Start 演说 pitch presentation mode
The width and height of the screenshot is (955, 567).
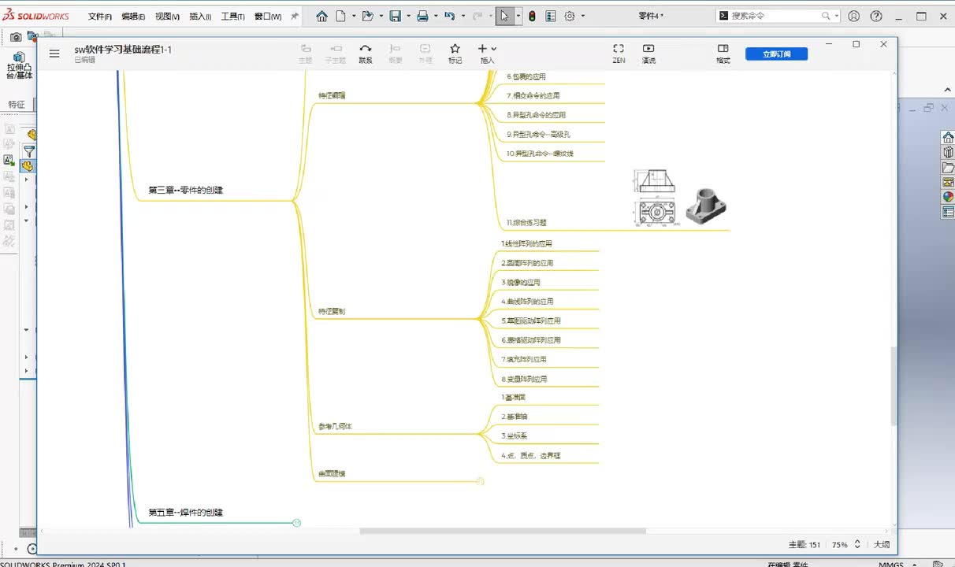pos(648,53)
